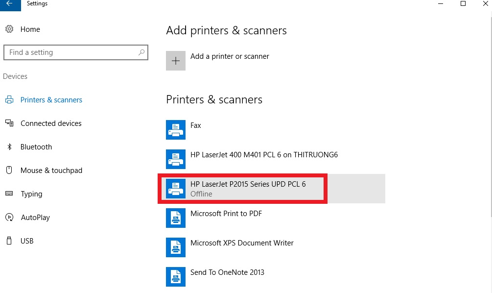
Task: Select the offline HP LaserJet P2015 printer
Action: 248,189
